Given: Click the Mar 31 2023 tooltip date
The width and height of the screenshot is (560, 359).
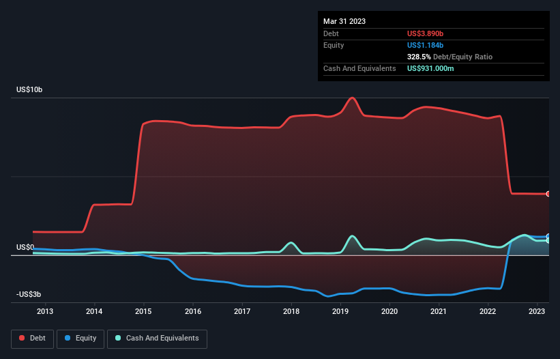Looking at the screenshot, I should 344,21.
